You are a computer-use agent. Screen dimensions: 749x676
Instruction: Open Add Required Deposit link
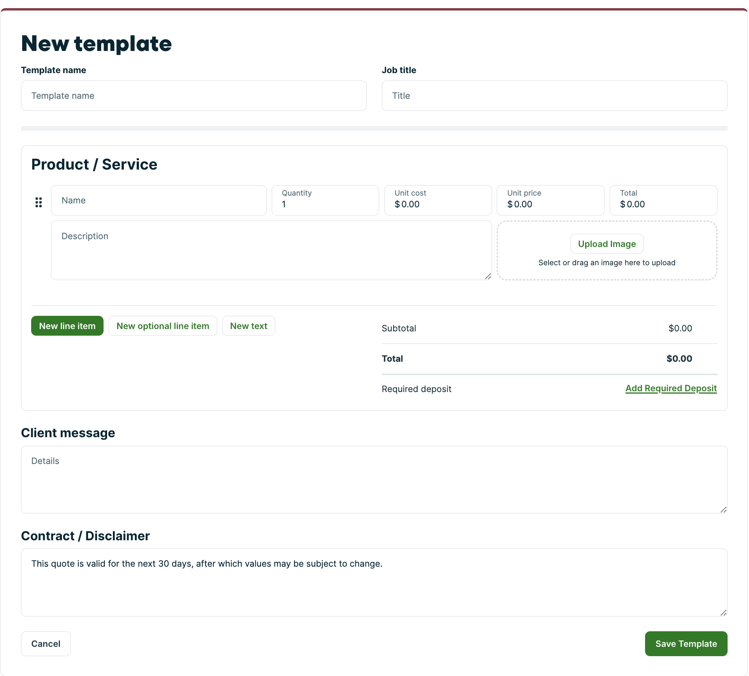click(x=671, y=388)
